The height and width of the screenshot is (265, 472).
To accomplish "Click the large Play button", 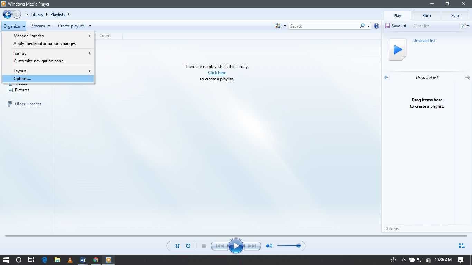I will click(x=236, y=246).
